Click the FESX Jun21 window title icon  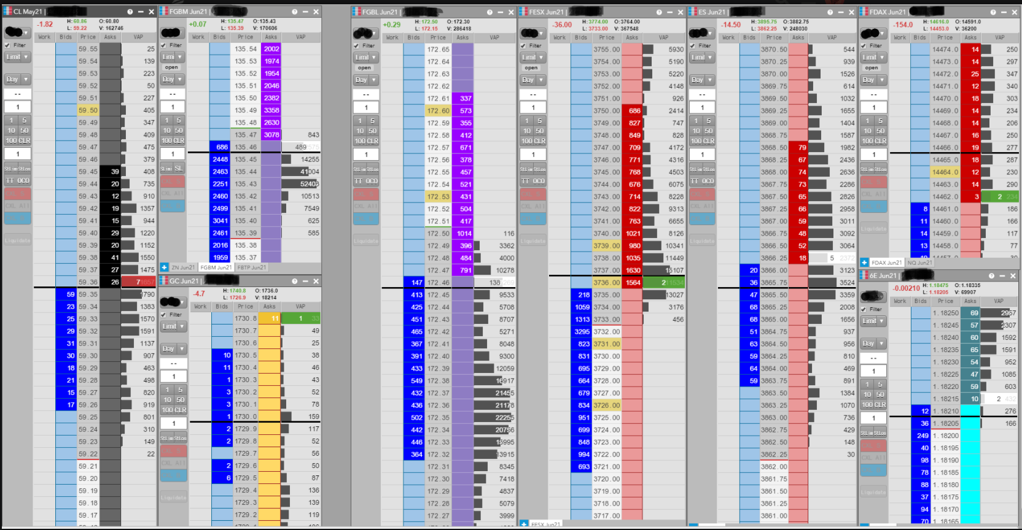[523, 12]
